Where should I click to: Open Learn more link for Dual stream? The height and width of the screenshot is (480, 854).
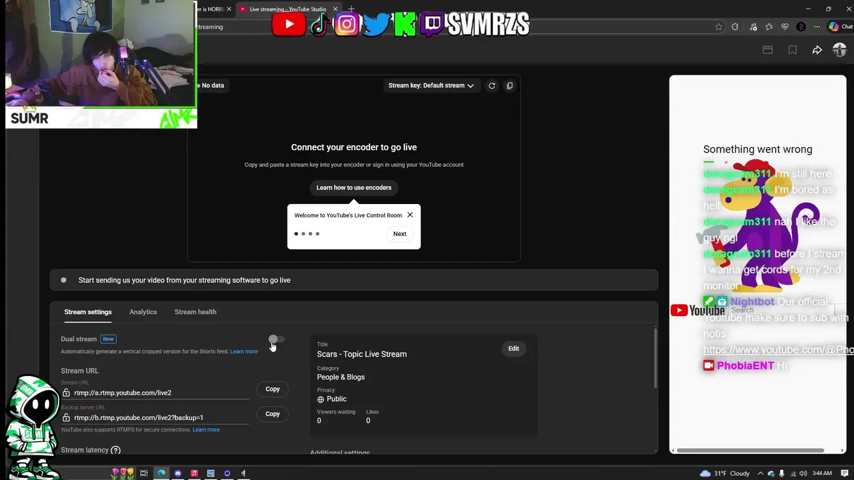(x=244, y=351)
